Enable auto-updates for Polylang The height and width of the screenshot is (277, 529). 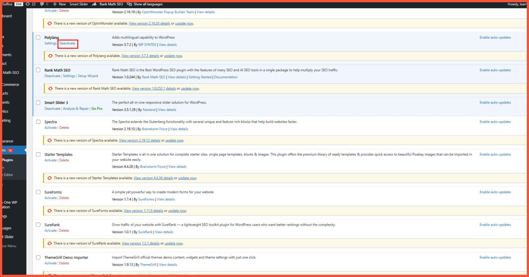495,37
